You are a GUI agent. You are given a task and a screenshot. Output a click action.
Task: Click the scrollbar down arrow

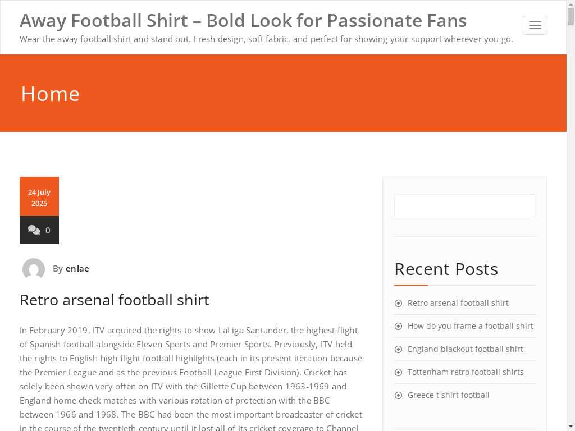pyautogui.click(x=571, y=426)
